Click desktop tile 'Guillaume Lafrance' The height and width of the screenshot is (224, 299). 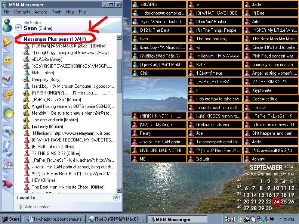pos(215,125)
